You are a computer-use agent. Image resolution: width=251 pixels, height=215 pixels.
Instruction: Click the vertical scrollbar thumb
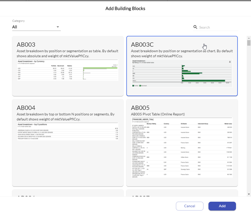coord(249,43)
